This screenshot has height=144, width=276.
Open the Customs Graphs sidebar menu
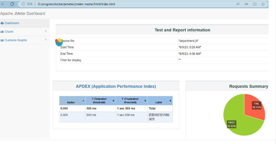point(16,40)
